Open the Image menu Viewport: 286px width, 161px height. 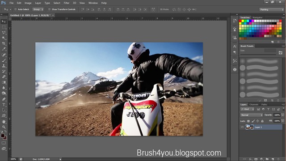click(x=28, y=3)
